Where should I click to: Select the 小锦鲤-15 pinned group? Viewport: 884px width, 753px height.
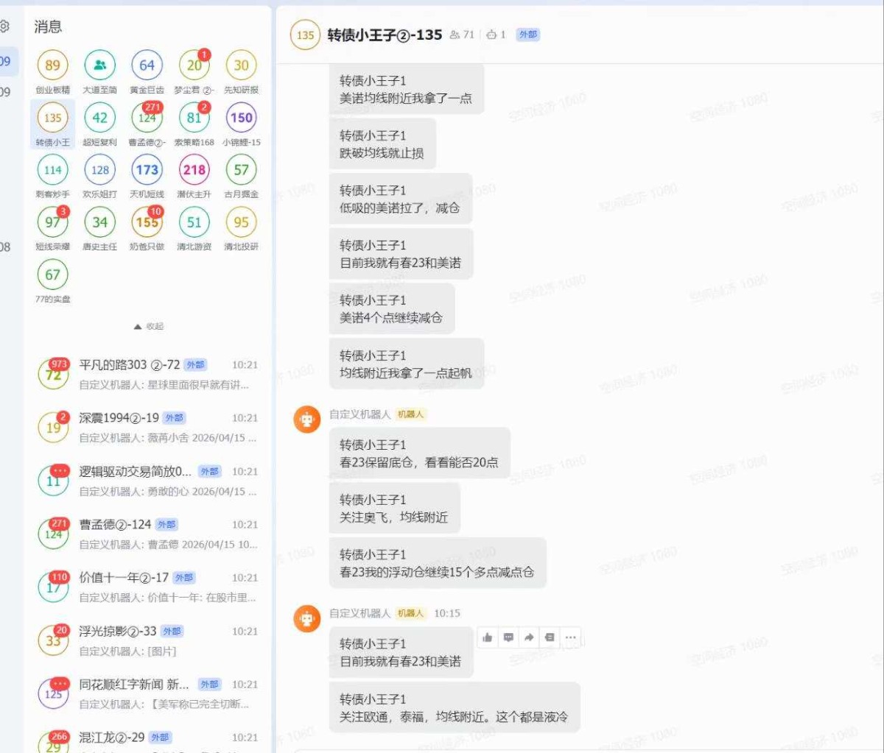coord(241,118)
